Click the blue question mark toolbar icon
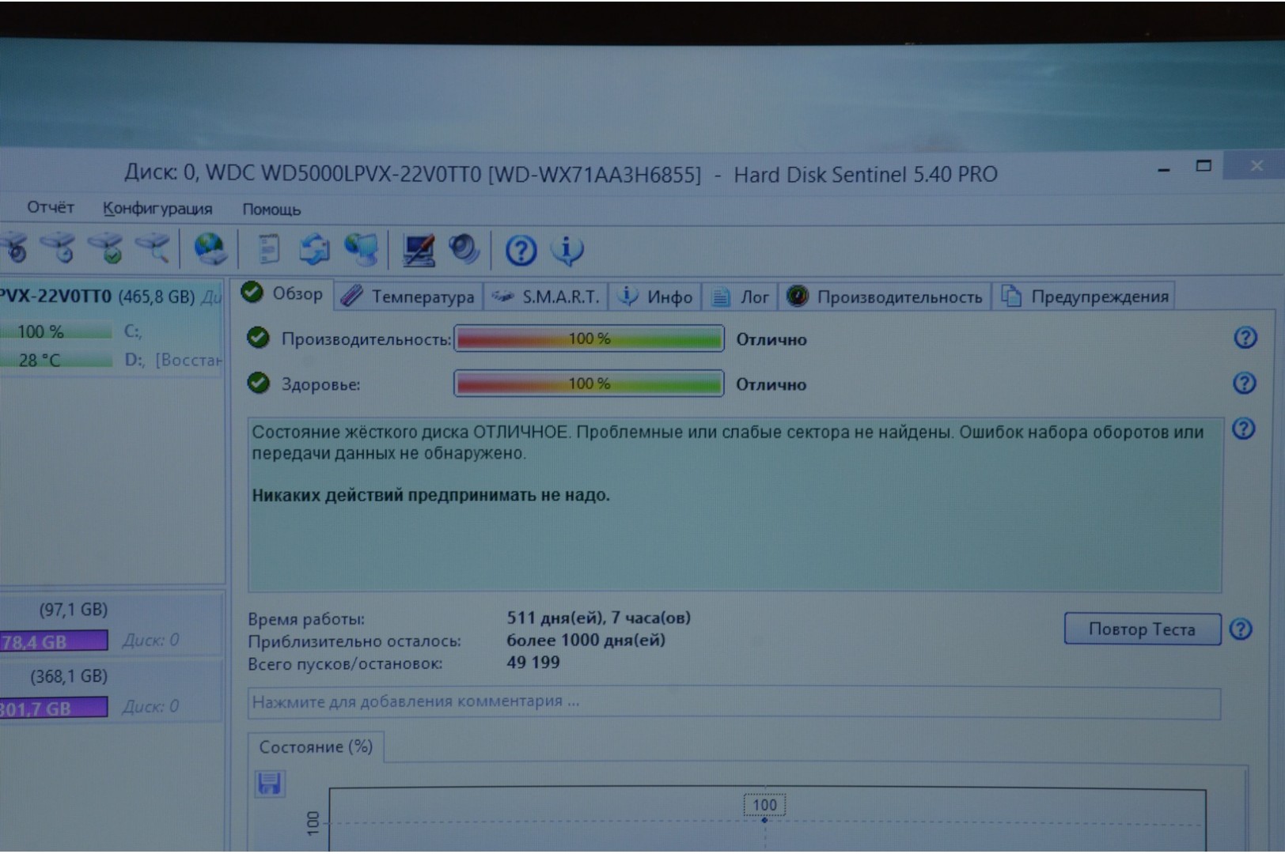Image resolution: width=1285 pixels, height=854 pixels. tap(521, 251)
